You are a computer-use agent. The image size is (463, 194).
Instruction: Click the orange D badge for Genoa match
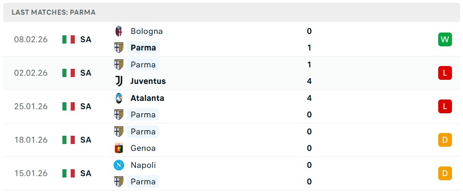pyautogui.click(x=445, y=139)
